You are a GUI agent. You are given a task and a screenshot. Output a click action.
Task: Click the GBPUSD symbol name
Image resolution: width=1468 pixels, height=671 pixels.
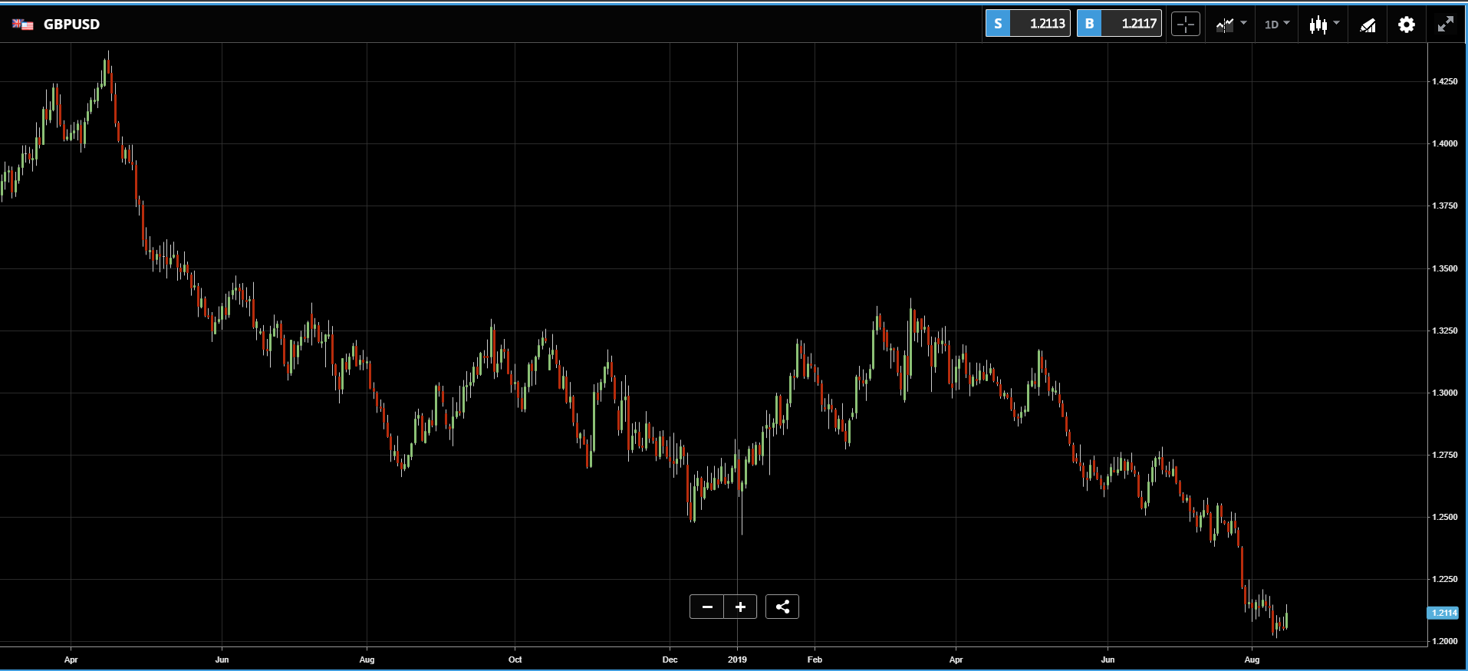click(71, 25)
